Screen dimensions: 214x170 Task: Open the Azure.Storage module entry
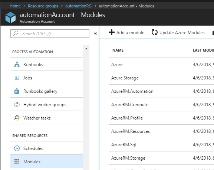pos(125,78)
